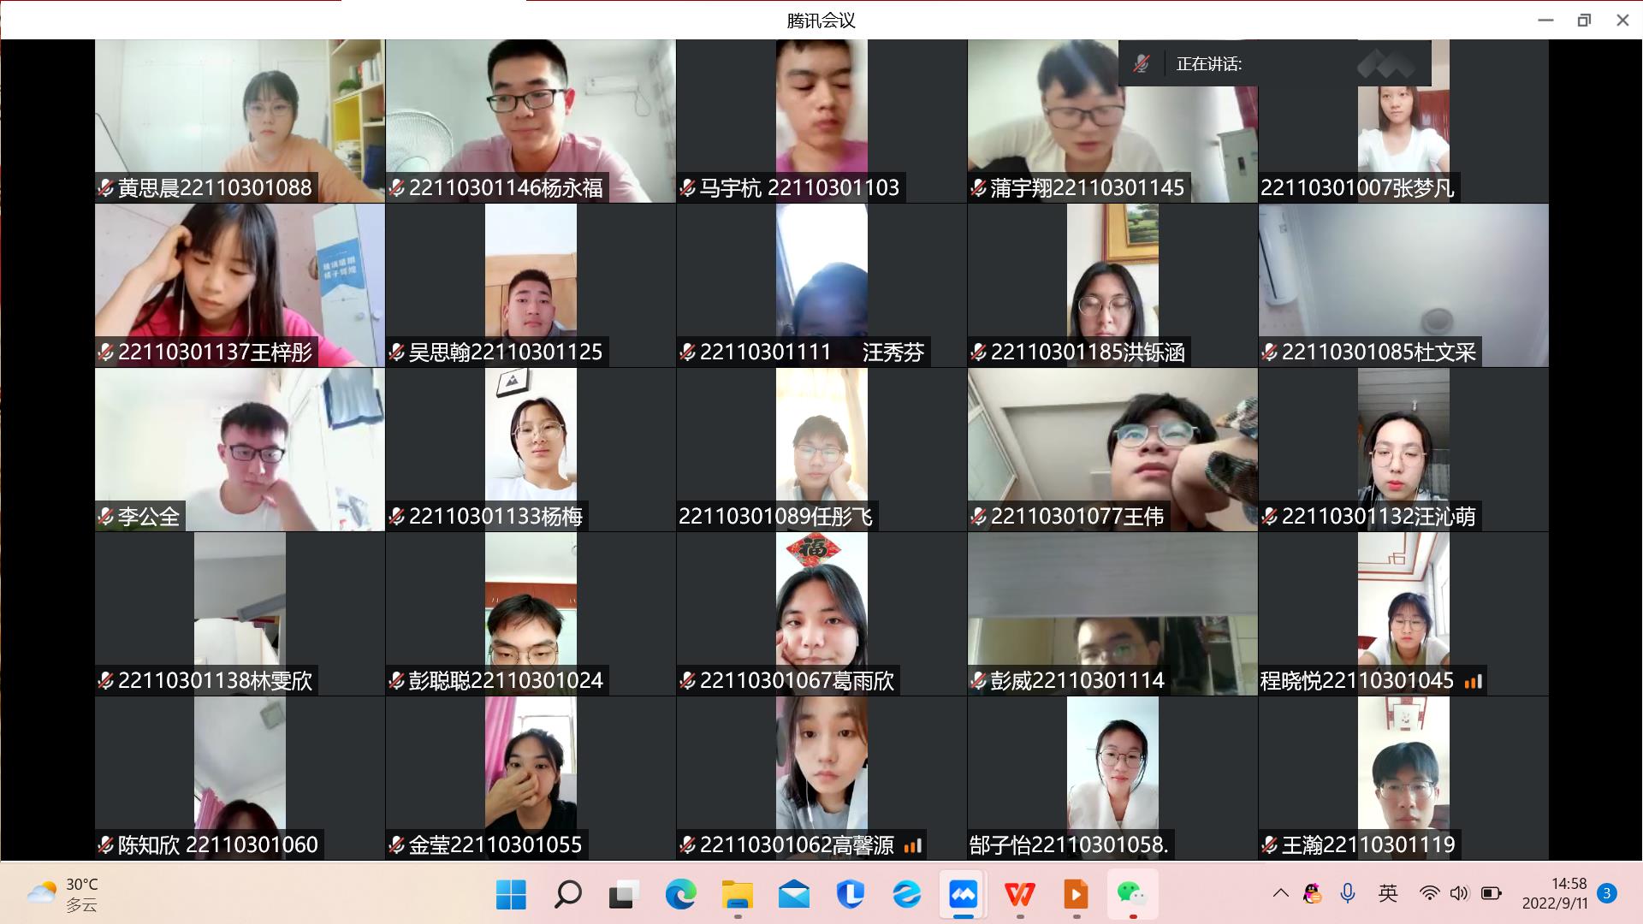The height and width of the screenshot is (924, 1643).
Task: Click the volume speaker tray icon
Action: [x=1459, y=894]
